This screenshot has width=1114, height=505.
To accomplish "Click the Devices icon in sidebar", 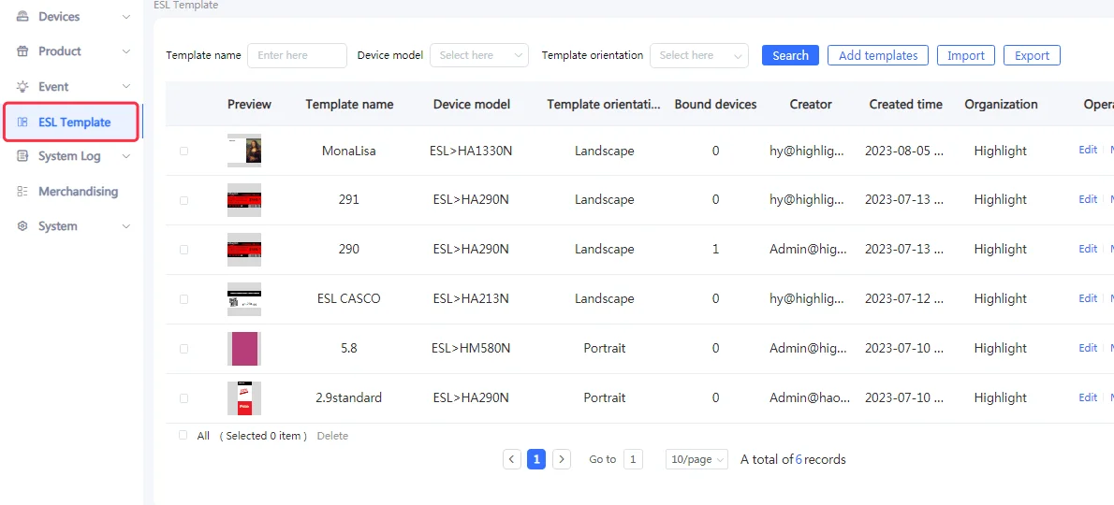I will pos(22,17).
